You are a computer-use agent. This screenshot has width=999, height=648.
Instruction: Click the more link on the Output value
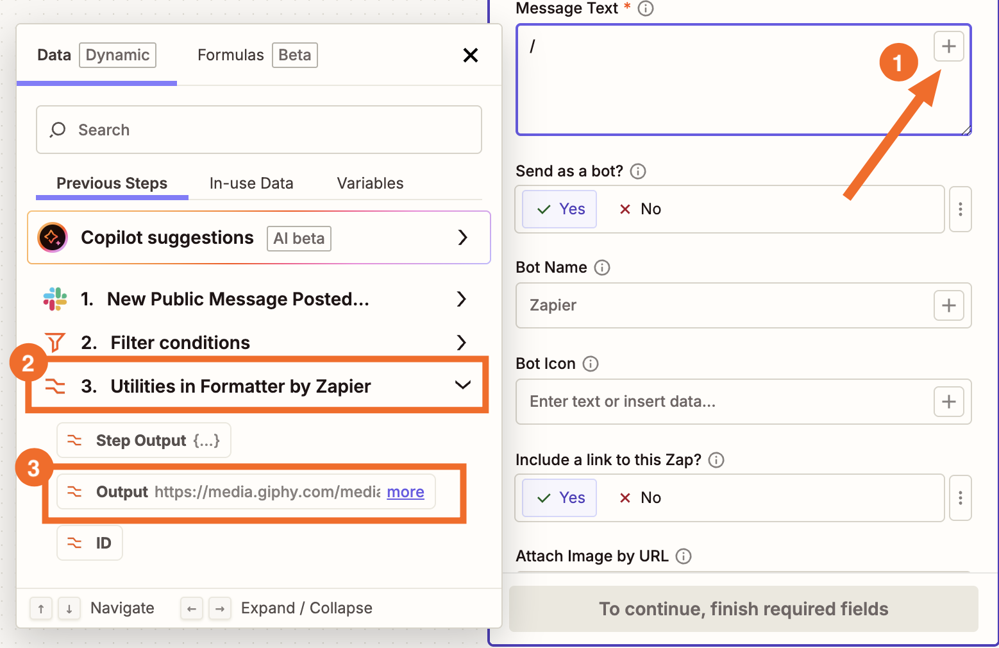pos(405,491)
